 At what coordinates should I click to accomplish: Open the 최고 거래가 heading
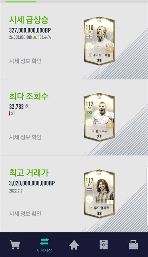[29, 172]
